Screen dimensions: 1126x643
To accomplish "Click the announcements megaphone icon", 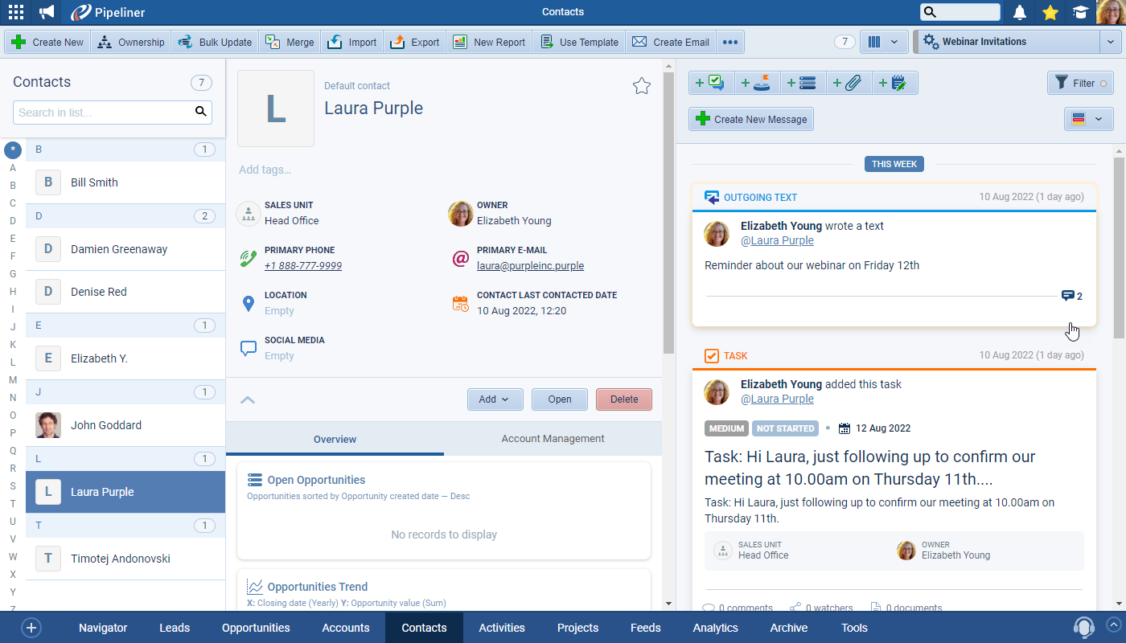I will pos(47,12).
